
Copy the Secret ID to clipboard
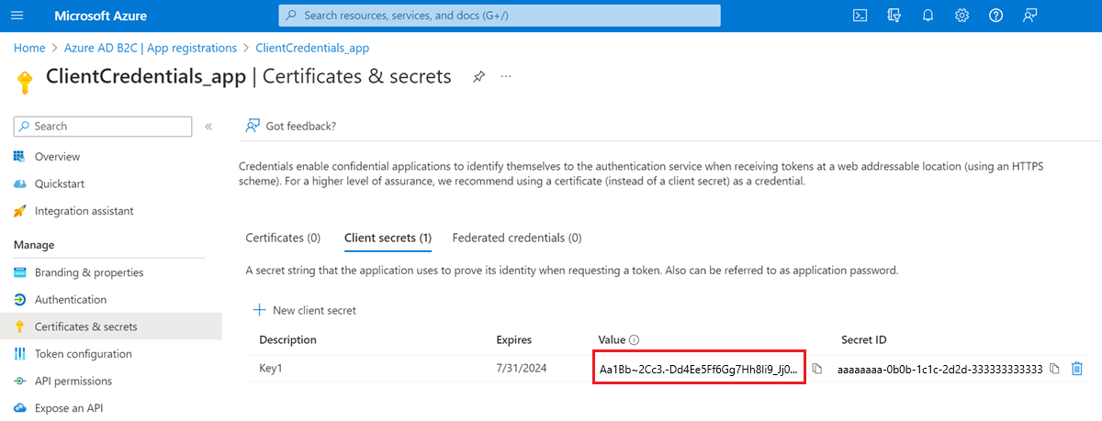pos(1054,369)
